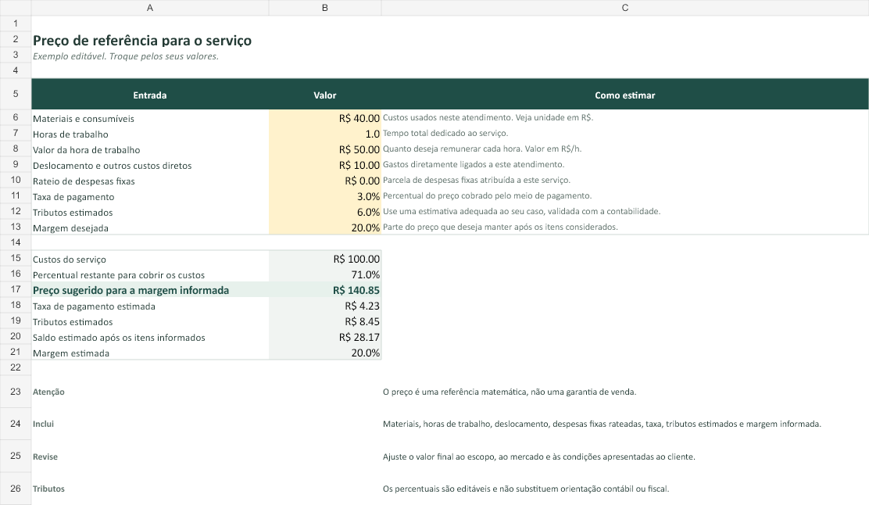
Task: Select the 20.0% estimated margin result
Action: [x=325, y=352]
